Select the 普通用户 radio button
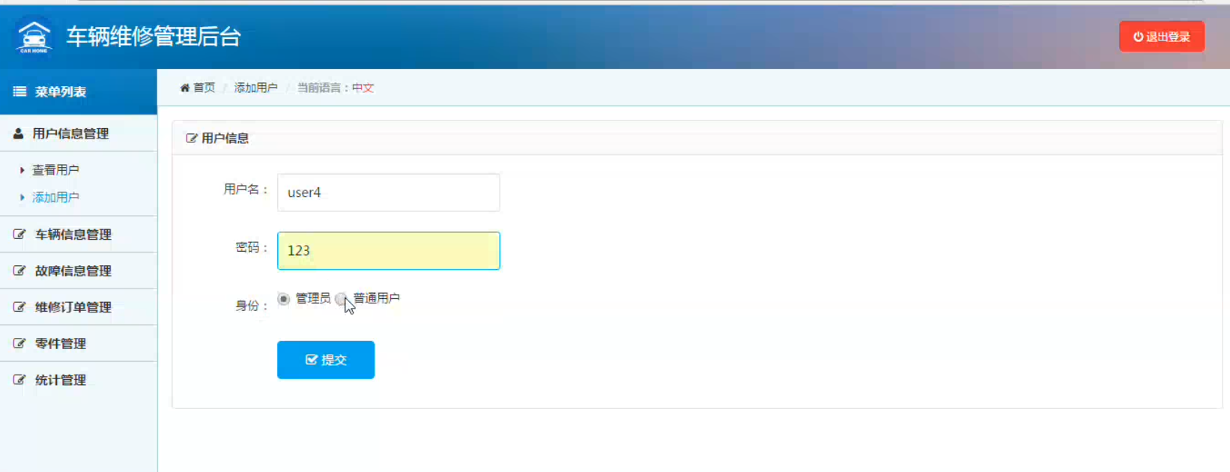The width and height of the screenshot is (1230, 472). pyautogui.click(x=341, y=299)
